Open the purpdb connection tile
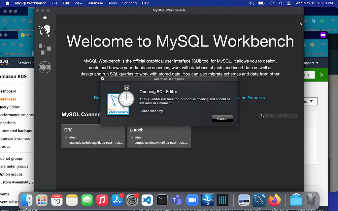This screenshot has height=211, width=338. 159,136
